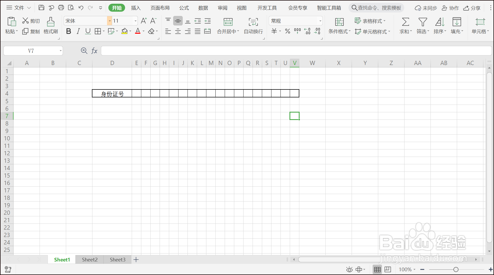Viewport: 494px width, 275px height.
Task: Open 条件格式 conditional formatting
Action: pos(339,26)
